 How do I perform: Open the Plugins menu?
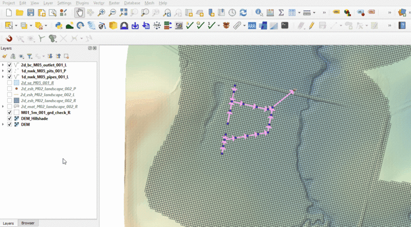pos(82,3)
